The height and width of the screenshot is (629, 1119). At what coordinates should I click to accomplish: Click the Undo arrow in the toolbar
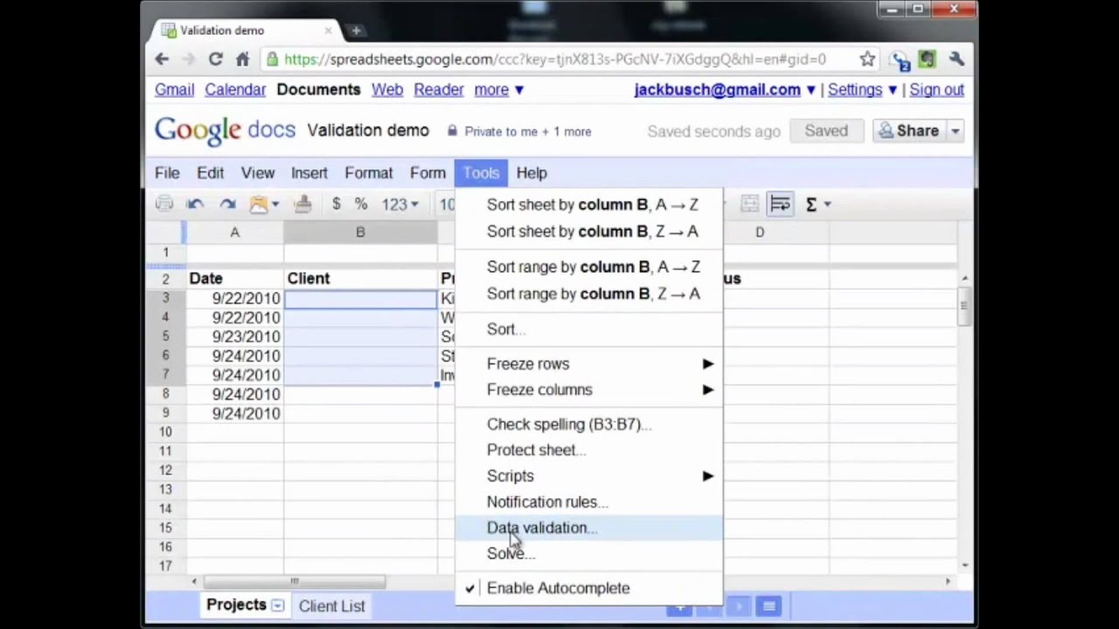click(195, 204)
